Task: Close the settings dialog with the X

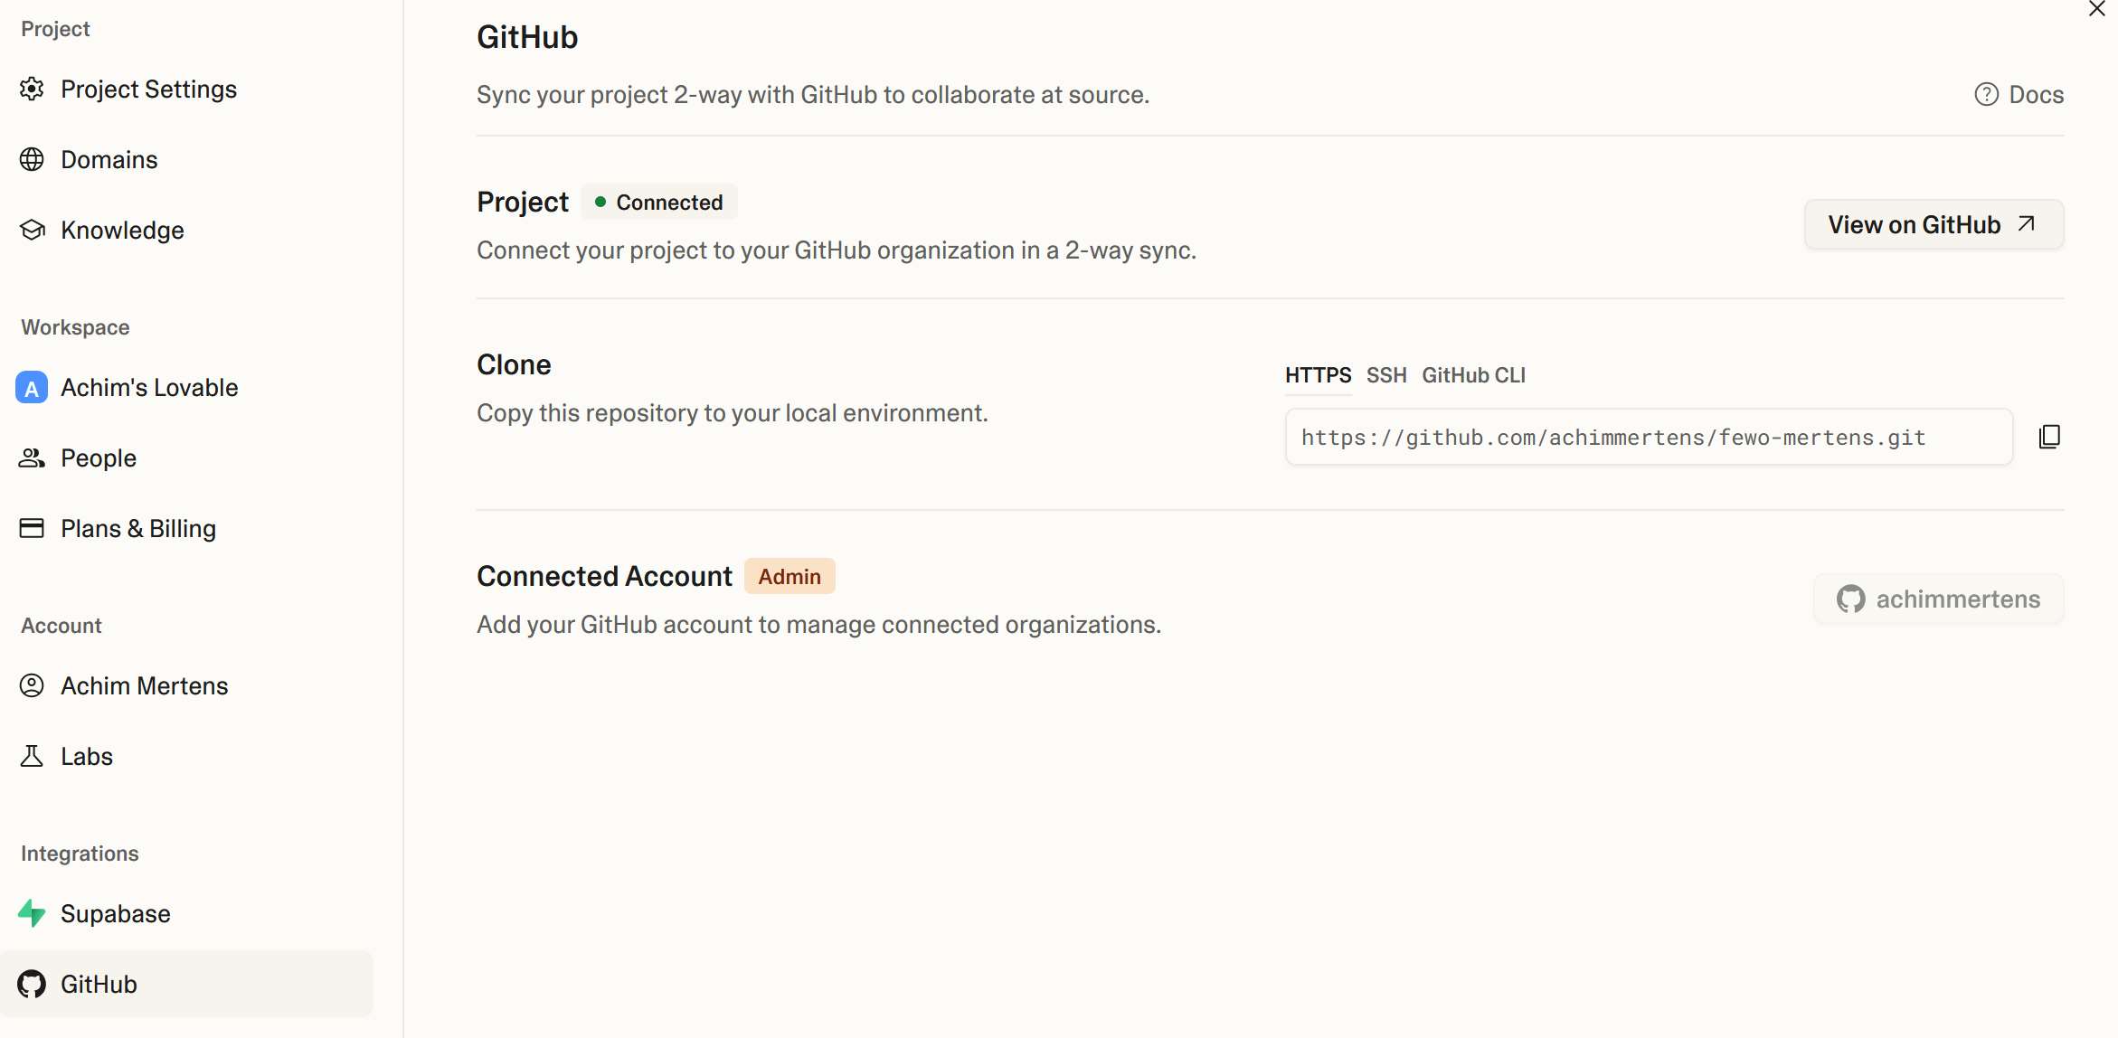Action: pos(2097,9)
